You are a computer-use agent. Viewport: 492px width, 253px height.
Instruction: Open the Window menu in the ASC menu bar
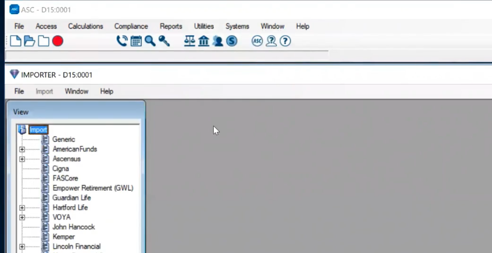tap(272, 26)
